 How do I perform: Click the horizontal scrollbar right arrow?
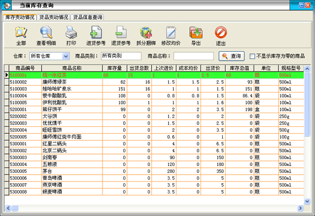click(300, 208)
